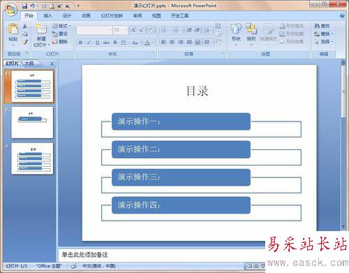This screenshot has width=349, height=273.
Task: Open the 形状填充 shape fill dropdown
Action: tap(294, 26)
